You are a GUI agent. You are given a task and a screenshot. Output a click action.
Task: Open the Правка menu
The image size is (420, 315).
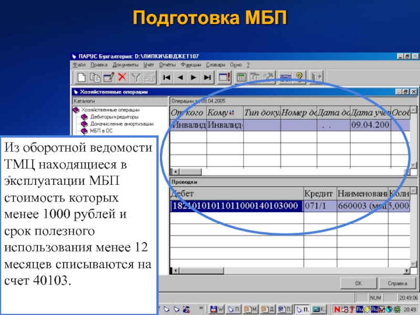[x=99, y=65]
